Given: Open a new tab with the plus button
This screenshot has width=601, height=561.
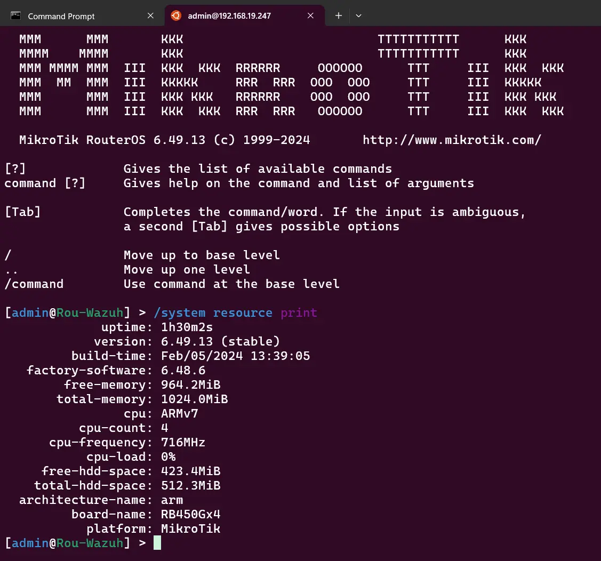Looking at the screenshot, I should tap(338, 16).
